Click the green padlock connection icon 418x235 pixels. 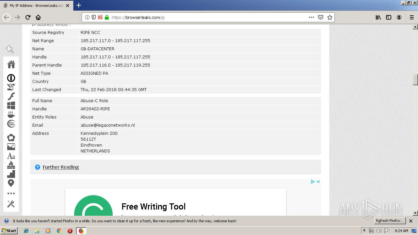[107, 17]
